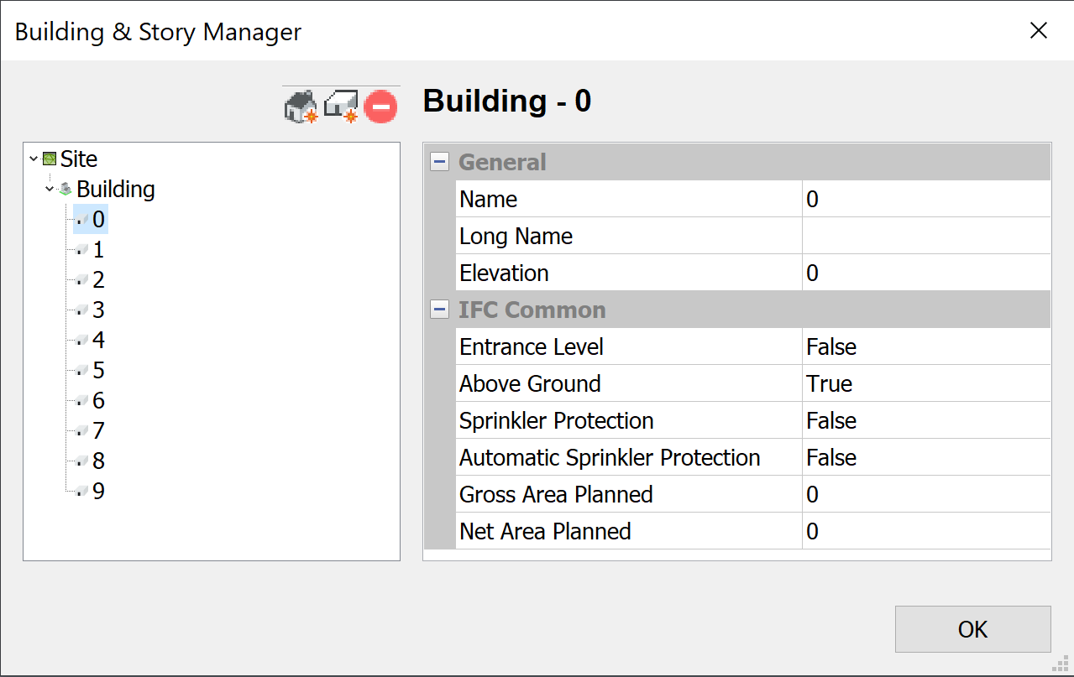Screen dimensions: 1074x677
Task: Select story 7 in the tree
Action: (x=98, y=431)
